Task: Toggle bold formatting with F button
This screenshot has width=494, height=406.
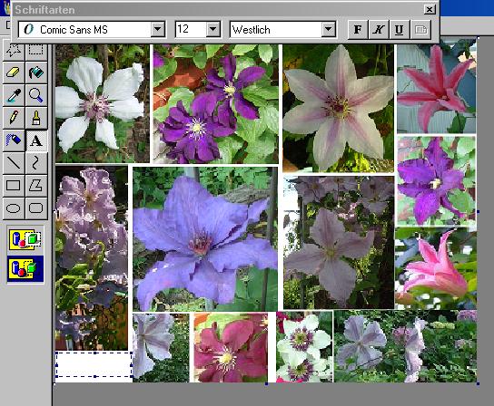Action: pos(358,30)
